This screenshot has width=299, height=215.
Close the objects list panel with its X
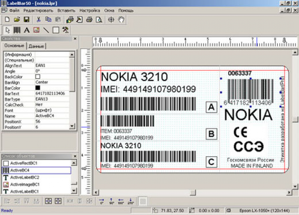75,156
